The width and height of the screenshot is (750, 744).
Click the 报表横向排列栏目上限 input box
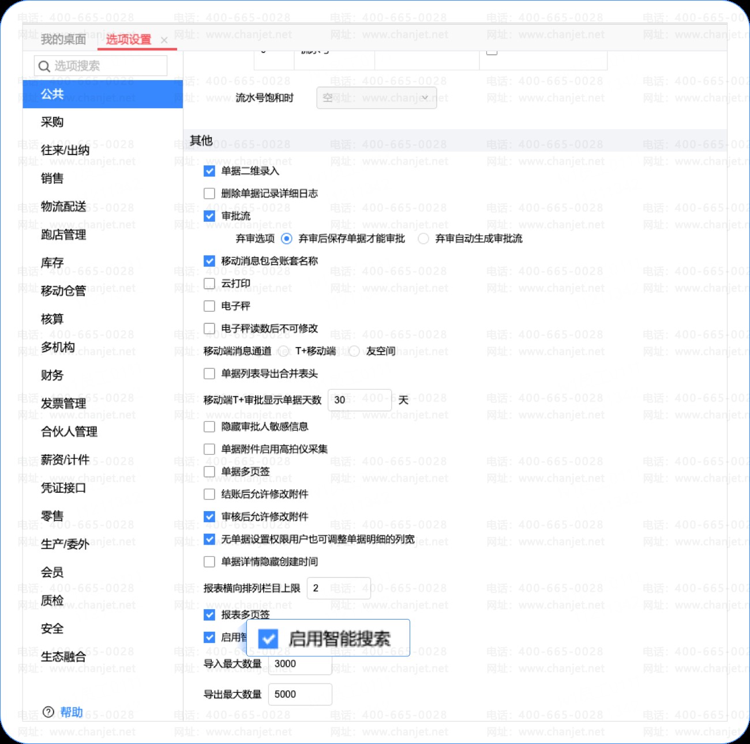339,588
